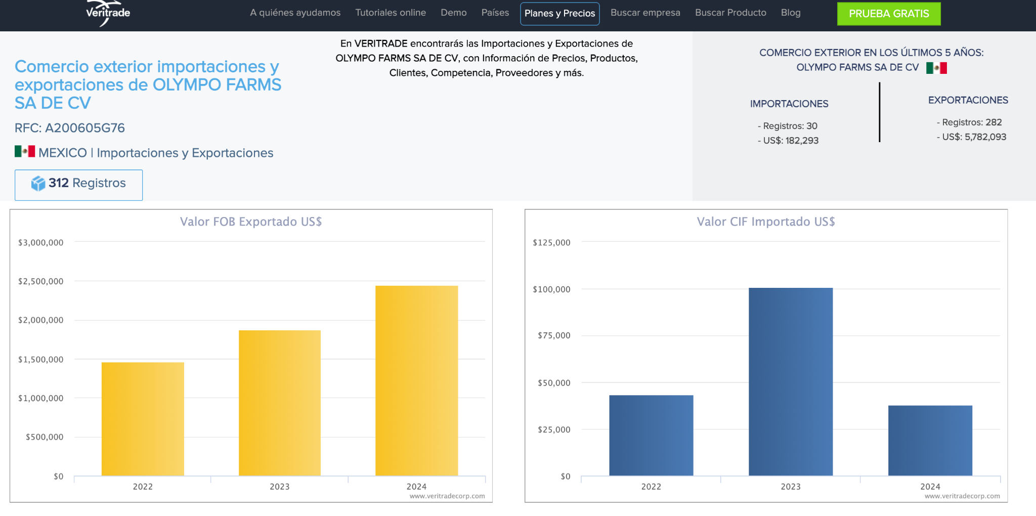Click veritradecorp.com link under export chart
The width and height of the screenshot is (1036, 516).
(x=447, y=496)
